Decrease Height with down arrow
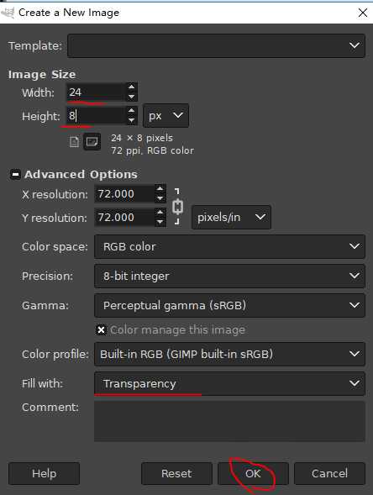The image size is (373, 495). tap(132, 120)
